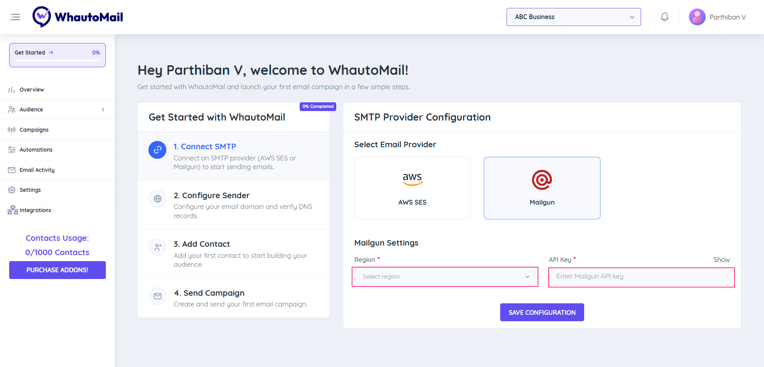Select the Mailgun provider card

coord(542,187)
